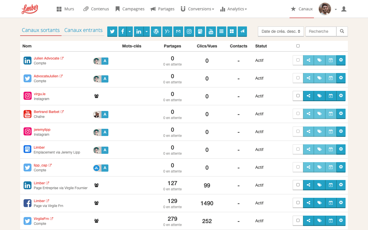Open the virgu.le Instagram link
368x230 pixels.
39,94
